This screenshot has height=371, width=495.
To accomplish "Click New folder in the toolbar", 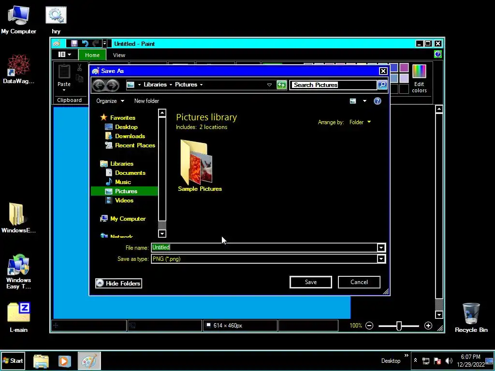I will [x=146, y=101].
